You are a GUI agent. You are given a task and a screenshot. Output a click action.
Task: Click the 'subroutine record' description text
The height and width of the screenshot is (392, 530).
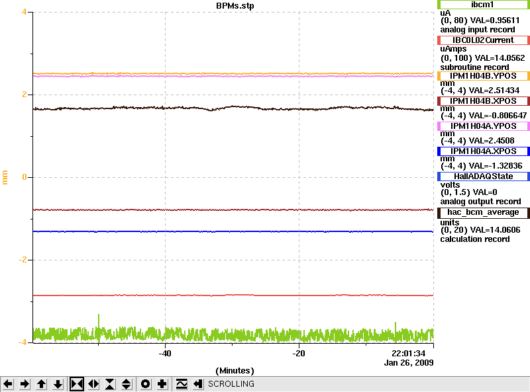click(474, 67)
